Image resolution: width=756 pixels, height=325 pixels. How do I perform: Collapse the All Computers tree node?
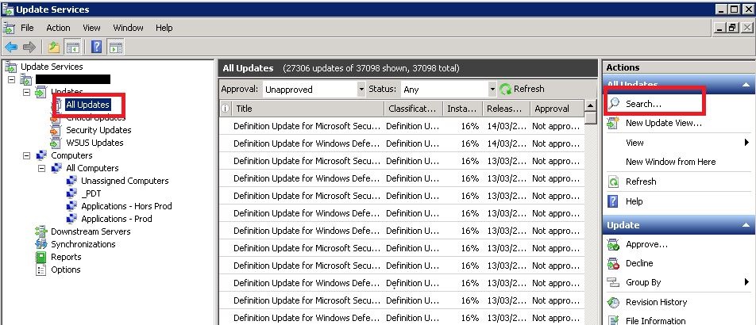(41, 168)
